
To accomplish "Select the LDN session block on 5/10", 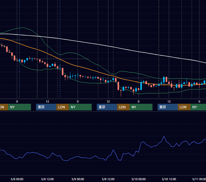I will point(184,107).
